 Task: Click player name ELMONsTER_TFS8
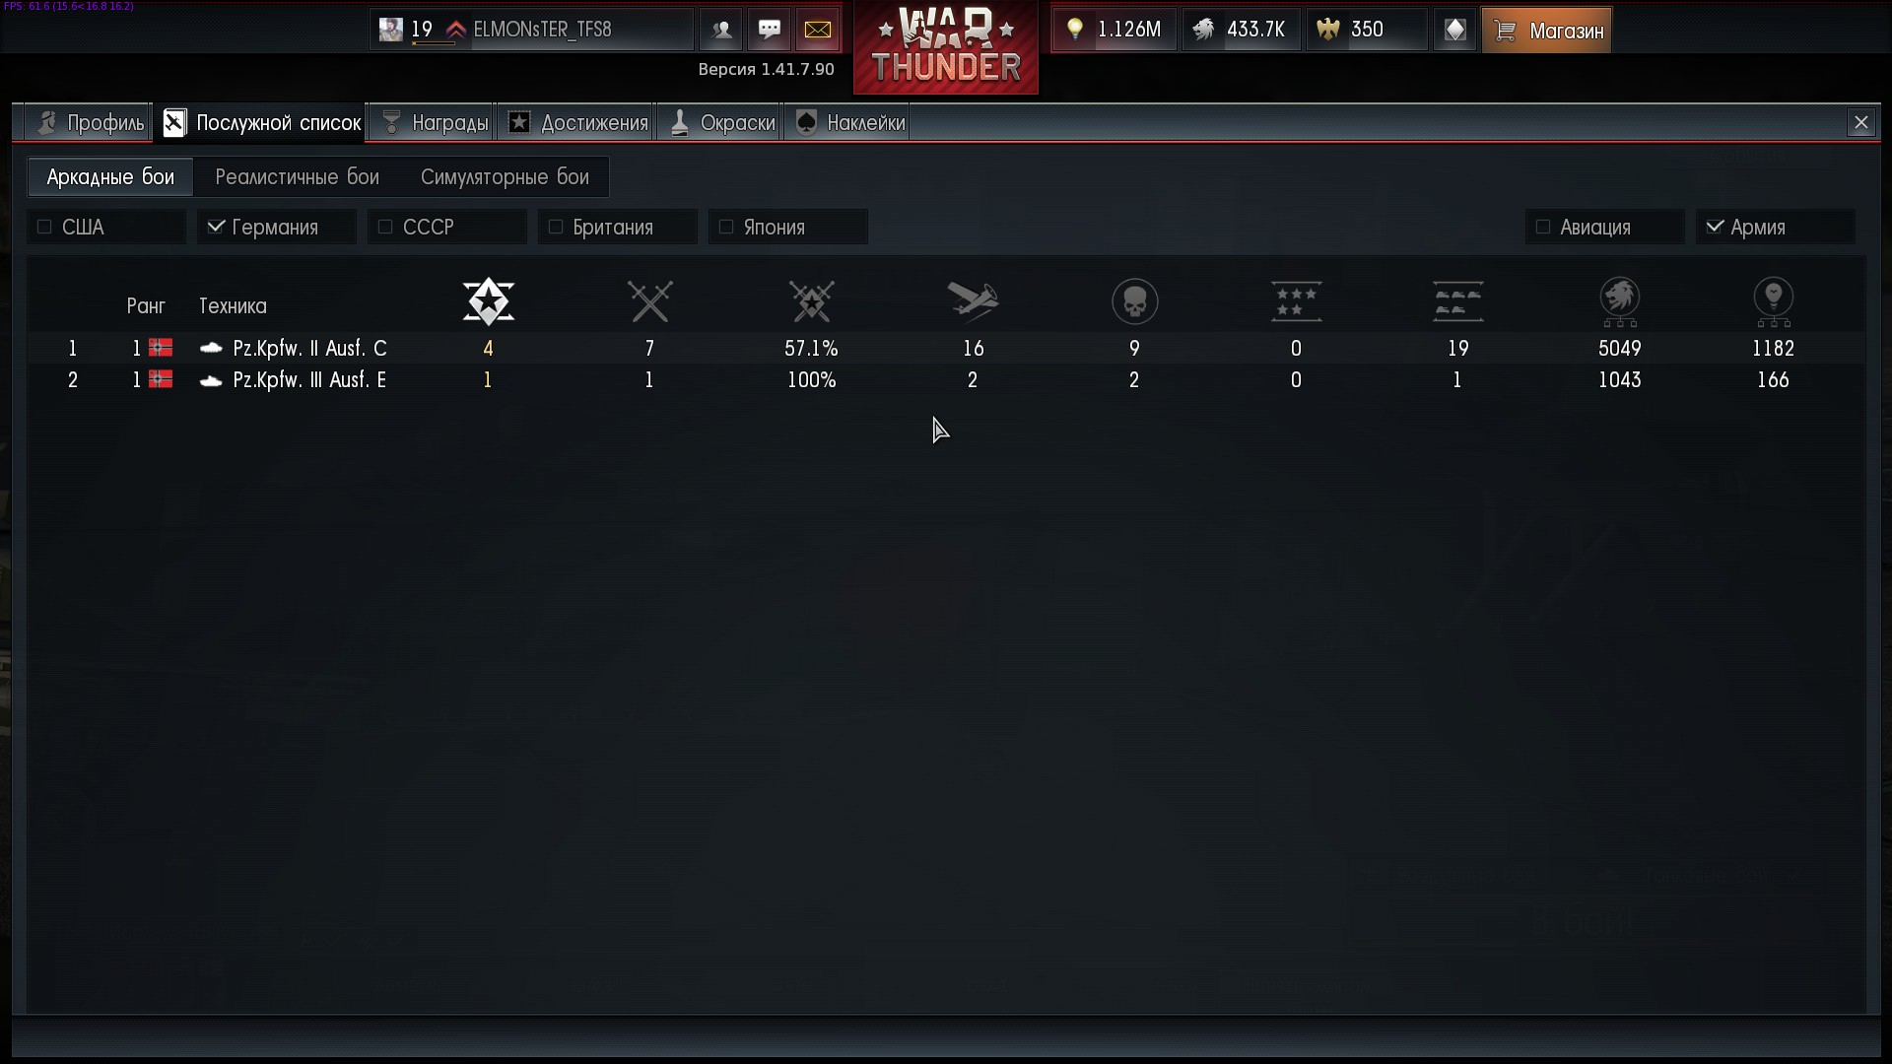pos(542,30)
